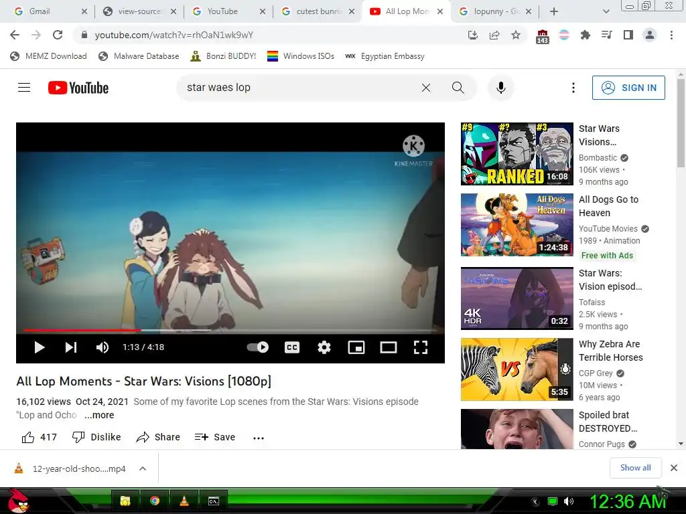This screenshot has width=686, height=514.
Task: Open Spoiled brat DESTROYED video
Action: 517,429
